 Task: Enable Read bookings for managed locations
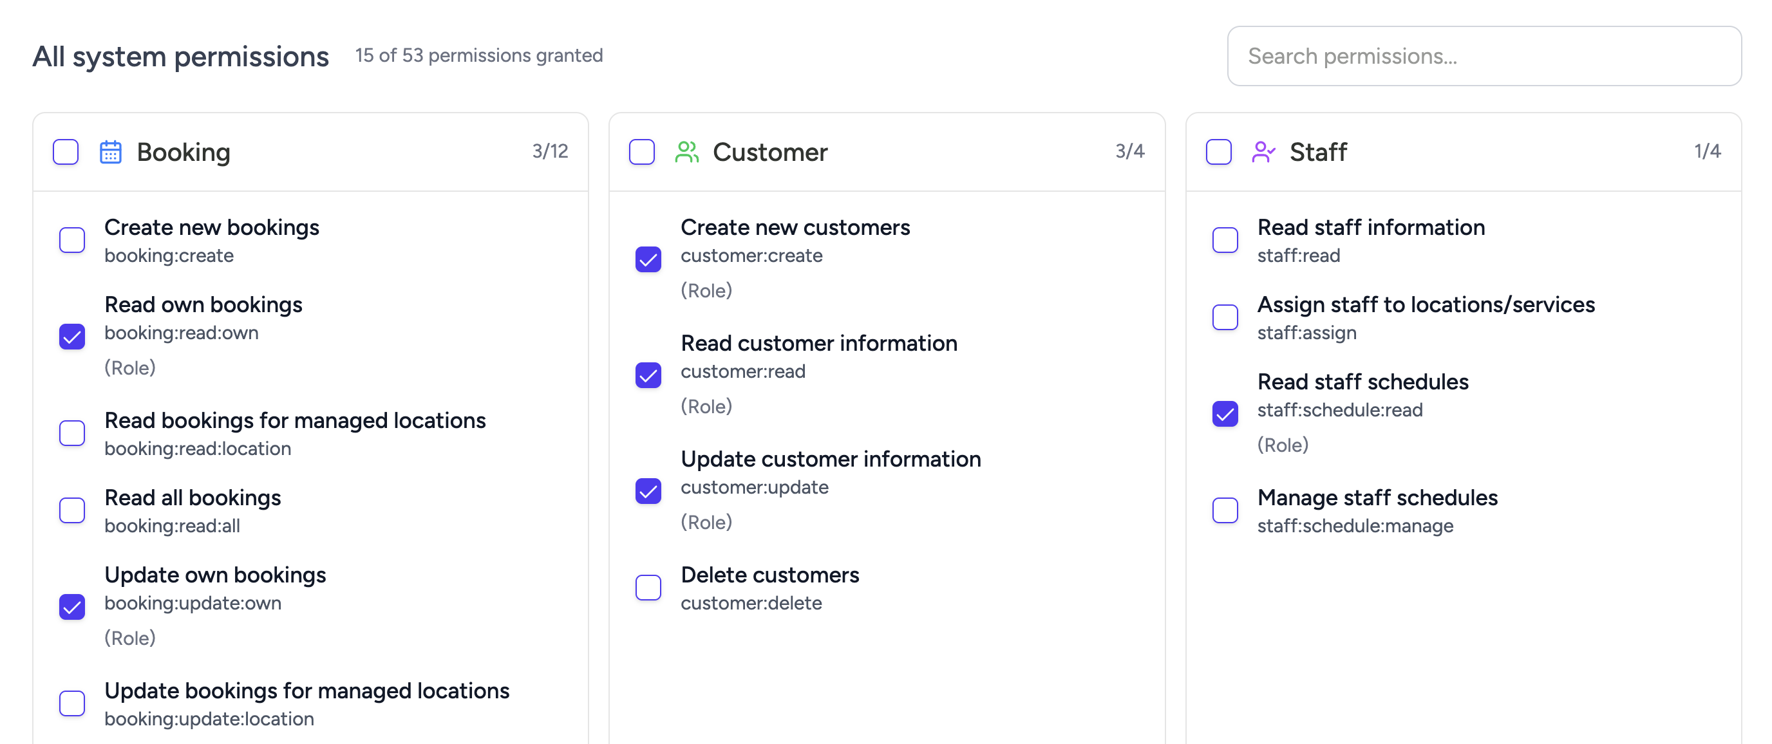(72, 433)
